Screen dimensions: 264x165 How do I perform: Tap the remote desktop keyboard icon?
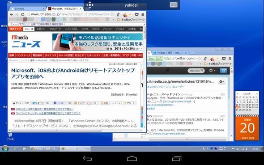click(174, 5)
